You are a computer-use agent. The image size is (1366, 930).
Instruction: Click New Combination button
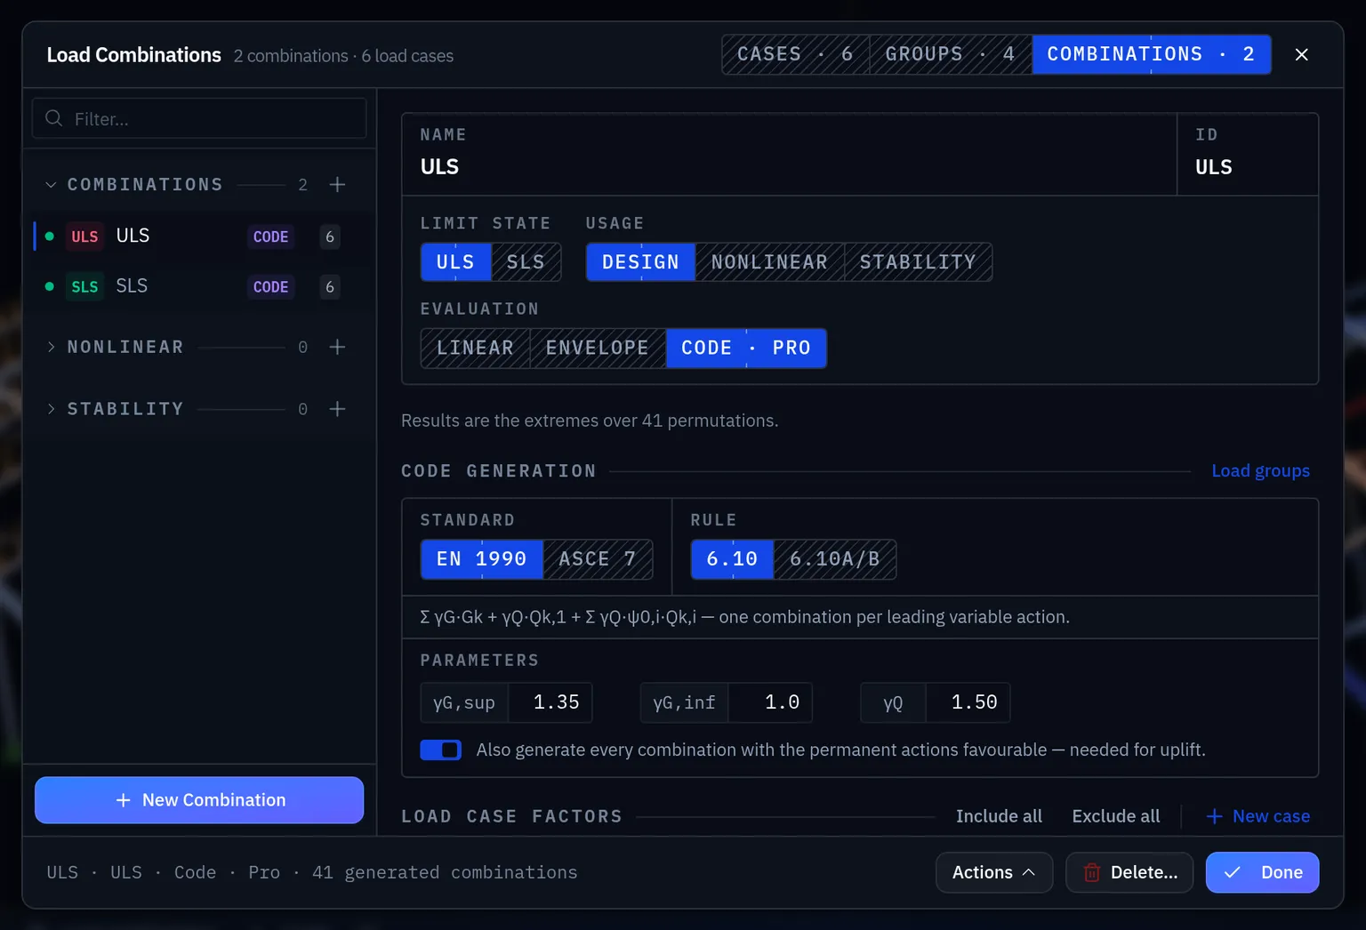pyautogui.click(x=199, y=800)
